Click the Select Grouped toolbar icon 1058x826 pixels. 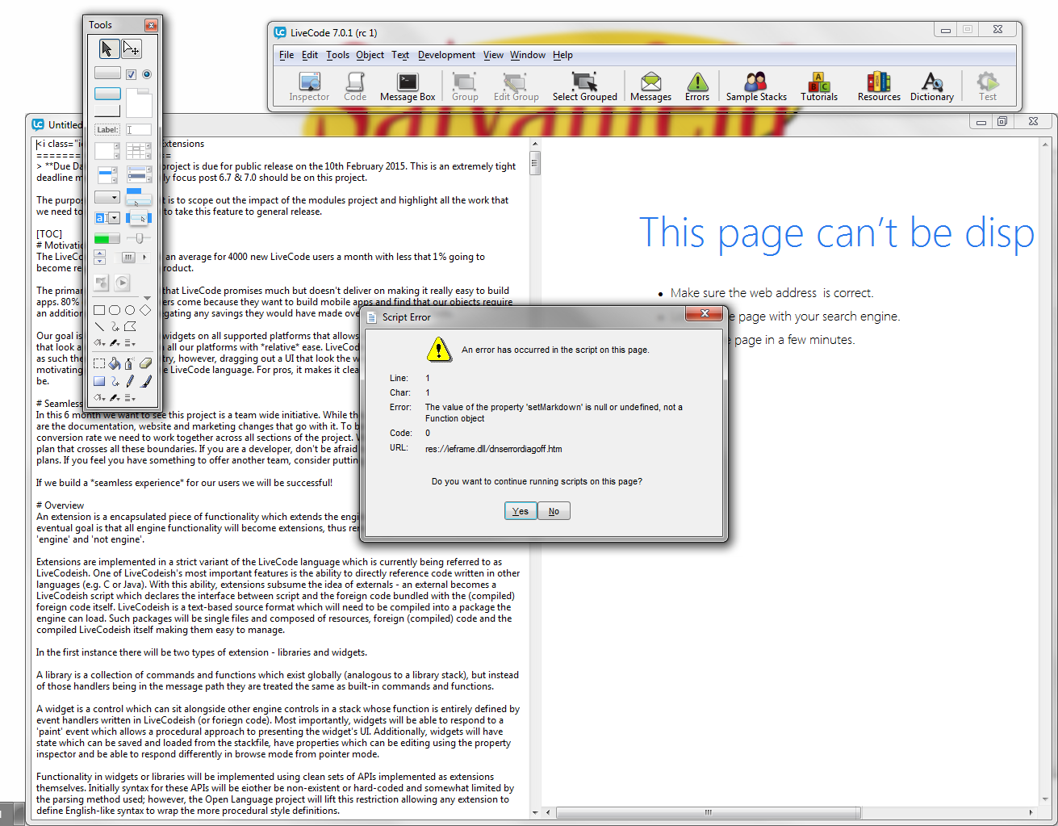click(584, 87)
